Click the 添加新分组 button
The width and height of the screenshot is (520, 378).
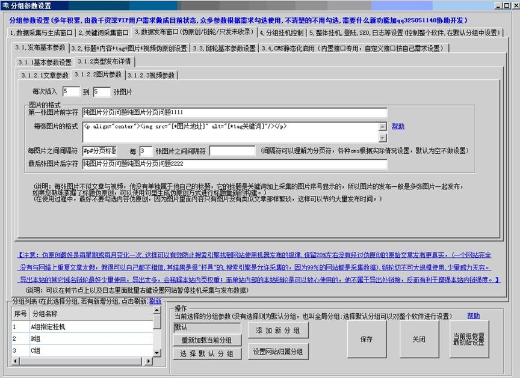pos(278,330)
